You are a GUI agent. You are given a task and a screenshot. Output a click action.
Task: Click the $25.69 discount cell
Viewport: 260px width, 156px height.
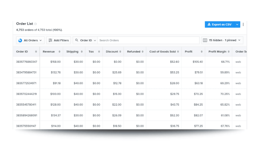pyautogui.click(x=117, y=72)
